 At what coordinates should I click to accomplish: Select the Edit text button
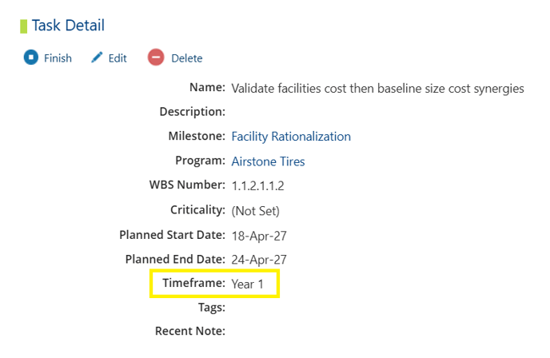point(118,58)
